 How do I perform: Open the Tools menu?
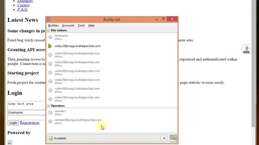(81, 25)
